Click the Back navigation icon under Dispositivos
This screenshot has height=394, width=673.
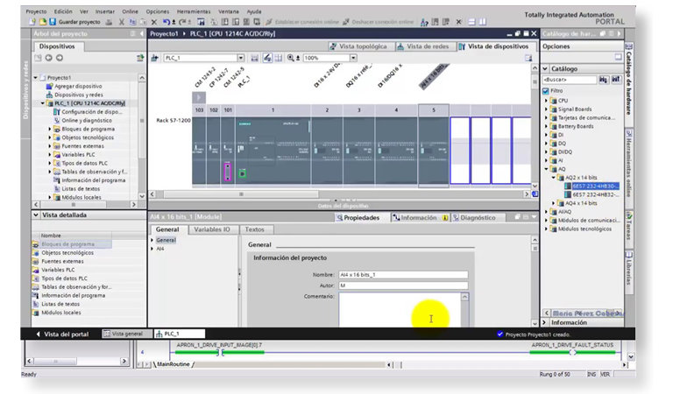click(48, 58)
